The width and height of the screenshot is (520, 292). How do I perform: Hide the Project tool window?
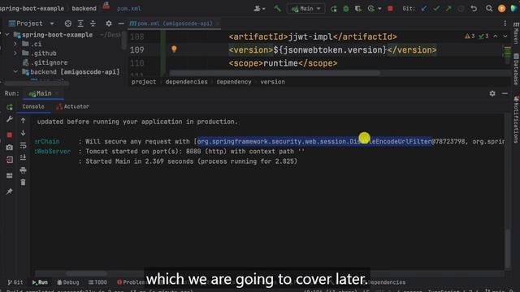(121, 24)
